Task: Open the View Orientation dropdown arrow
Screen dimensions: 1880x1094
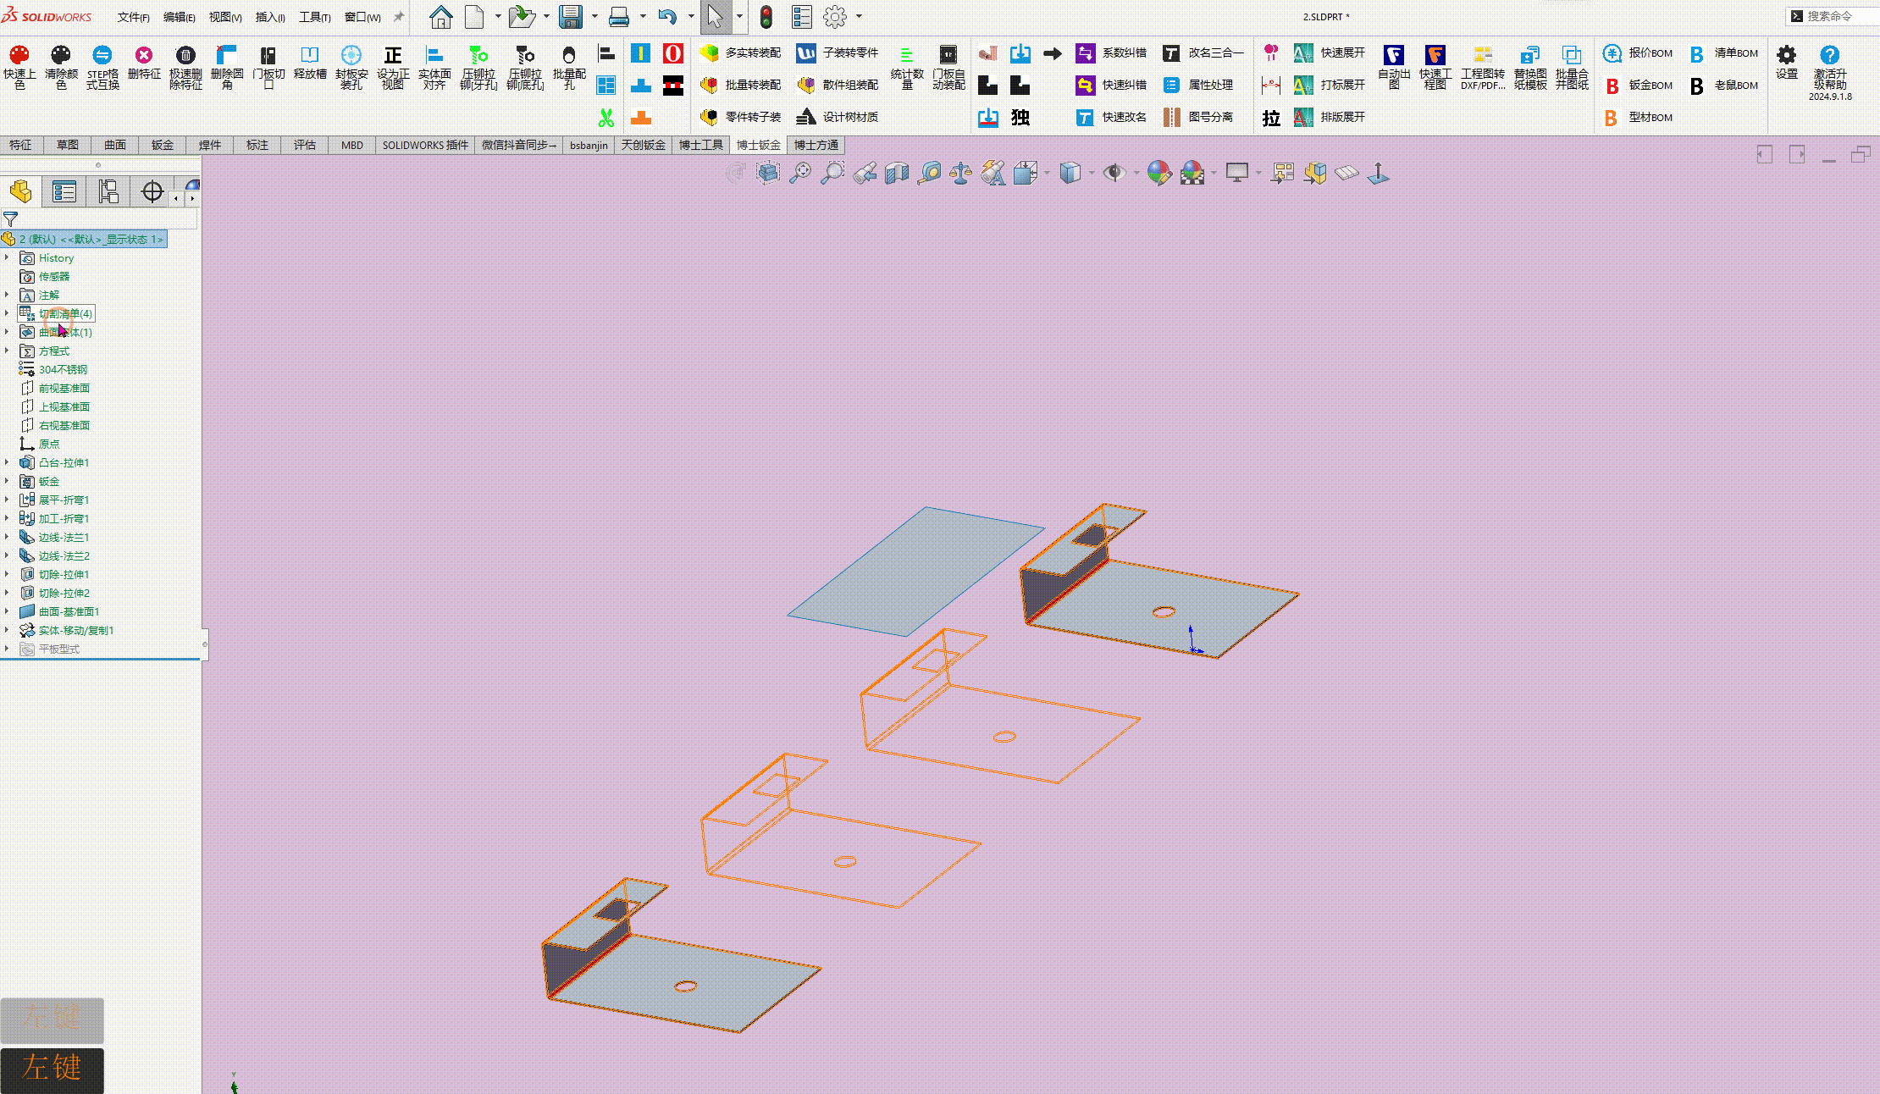Action: point(1048,174)
